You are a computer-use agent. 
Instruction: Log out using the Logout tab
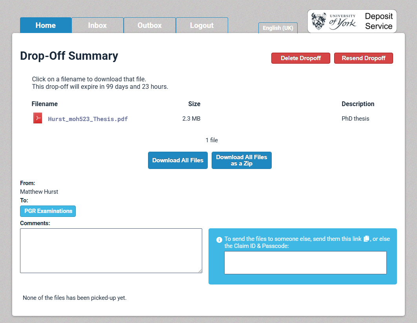point(202,25)
